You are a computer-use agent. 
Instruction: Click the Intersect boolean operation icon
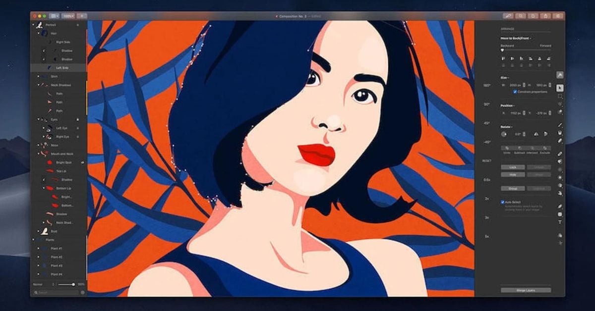coord(532,148)
